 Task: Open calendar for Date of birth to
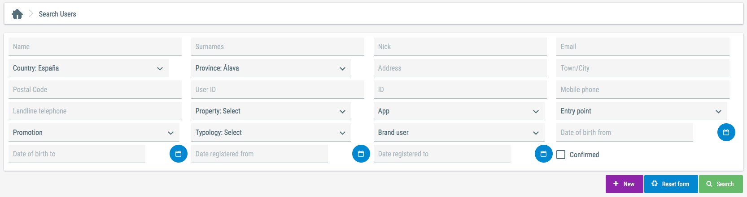pos(178,154)
